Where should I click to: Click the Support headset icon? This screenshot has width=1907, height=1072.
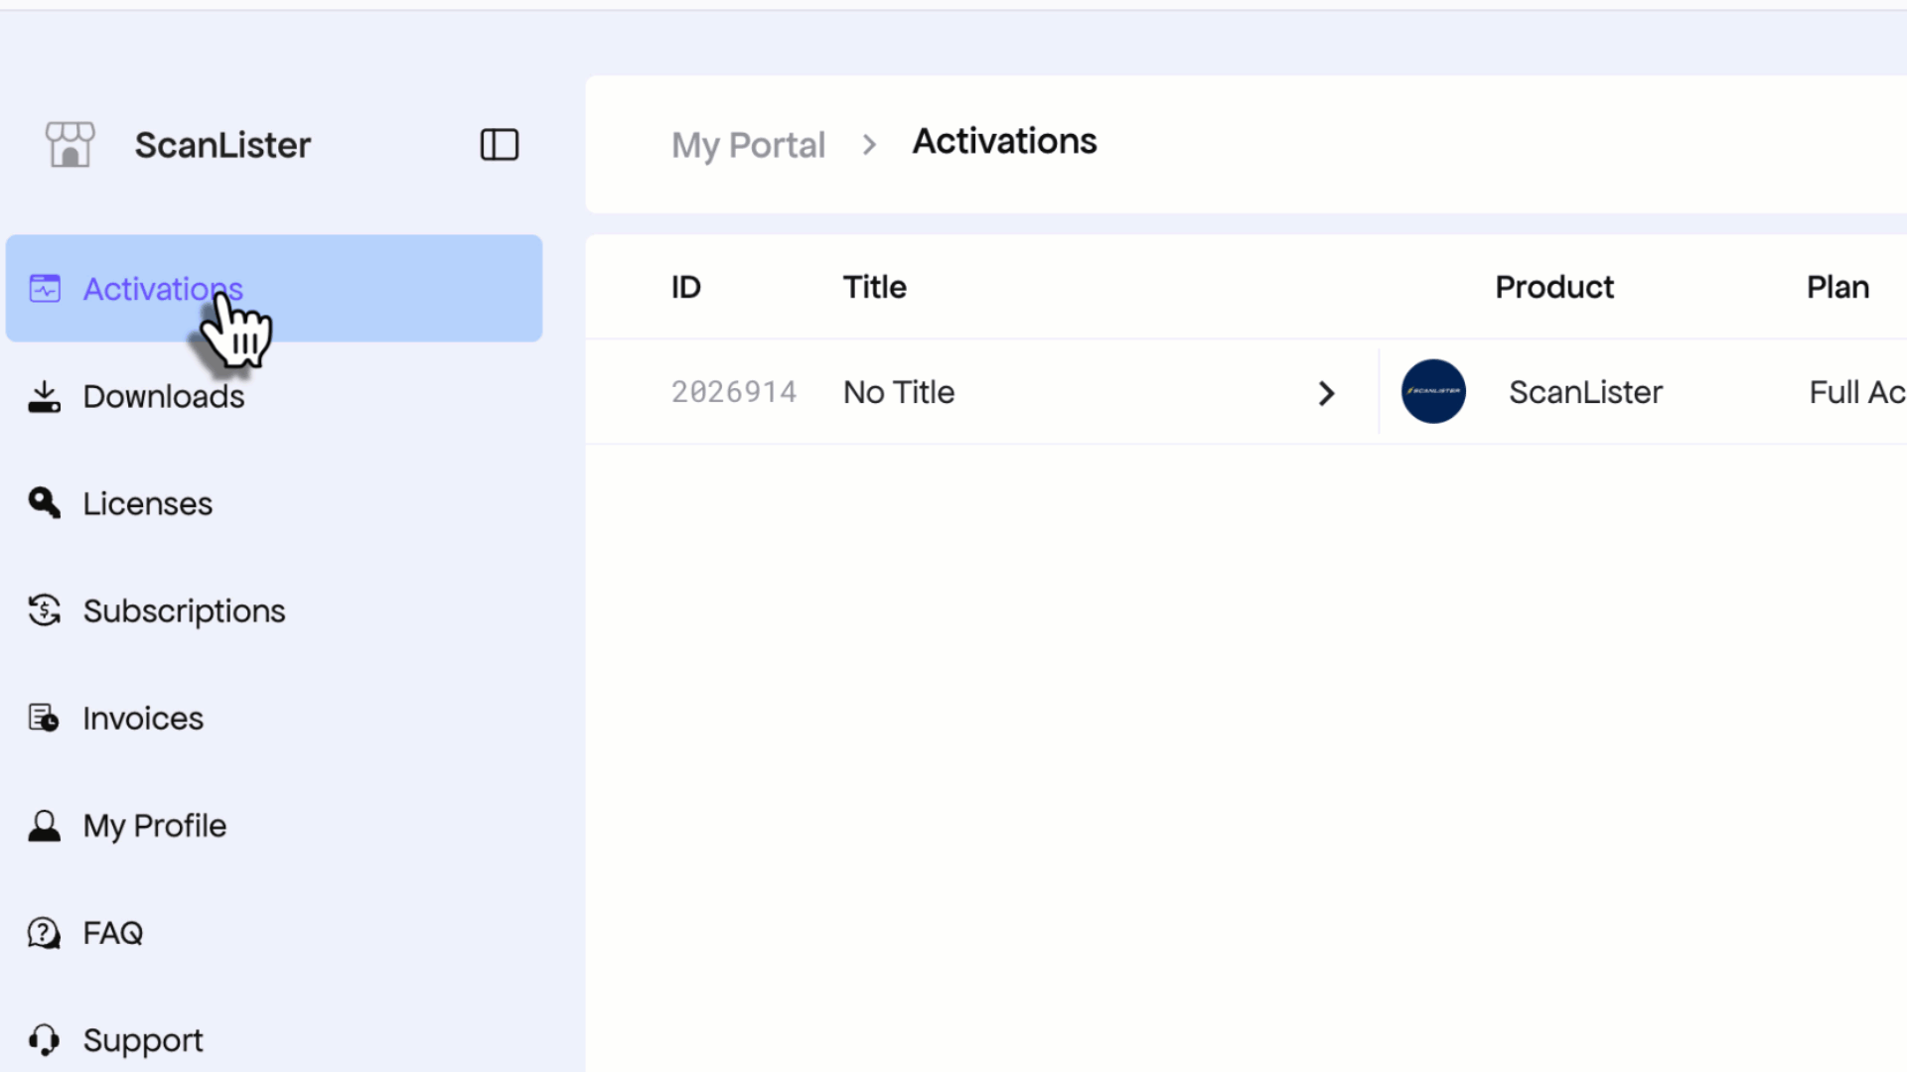tap(45, 1040)
